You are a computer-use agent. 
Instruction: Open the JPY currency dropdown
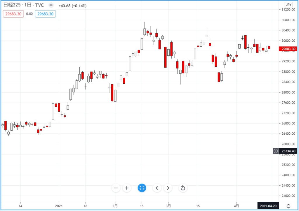pos(288,5)
